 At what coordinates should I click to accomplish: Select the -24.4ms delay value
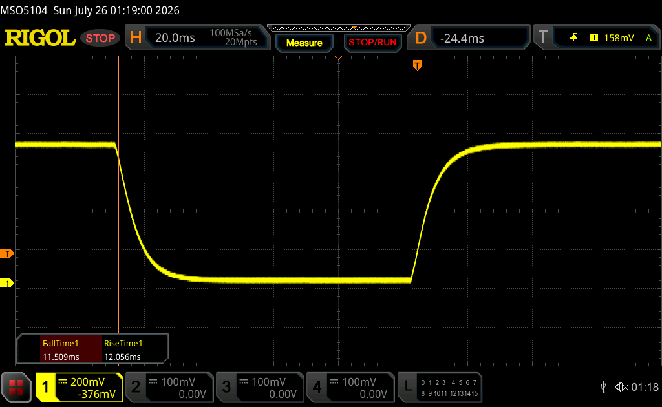click(462, 38)
